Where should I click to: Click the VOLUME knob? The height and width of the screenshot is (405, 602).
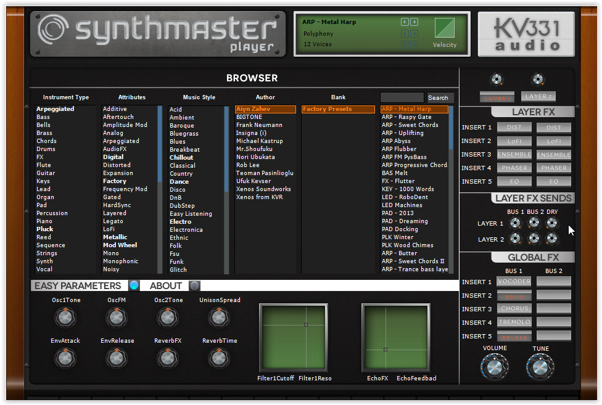[495, 367]
